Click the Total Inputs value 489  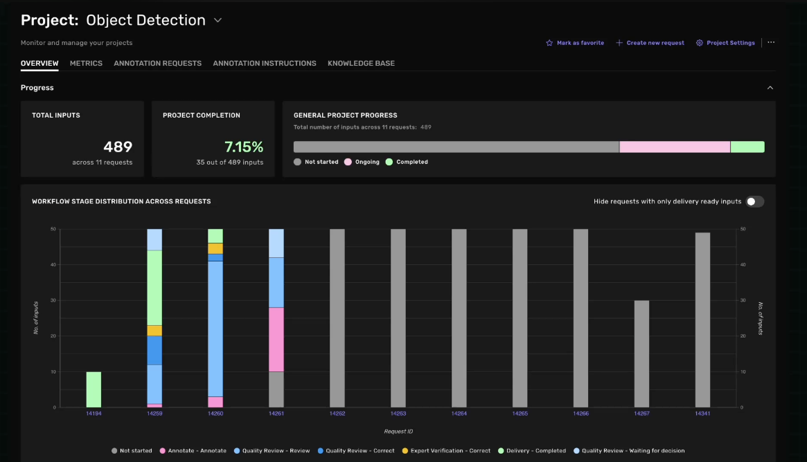[118, 147]
